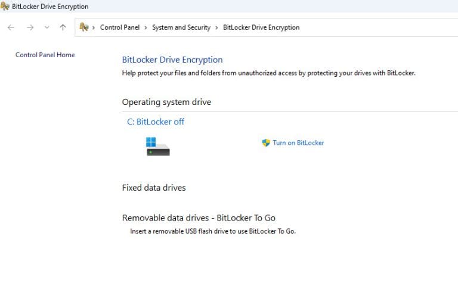Select the Fixed data drives section heading

click(x=154, y=188)
